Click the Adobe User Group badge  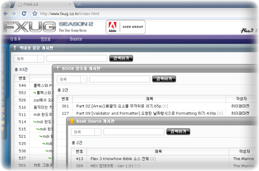pyautogui.click(x=126, y=27)
